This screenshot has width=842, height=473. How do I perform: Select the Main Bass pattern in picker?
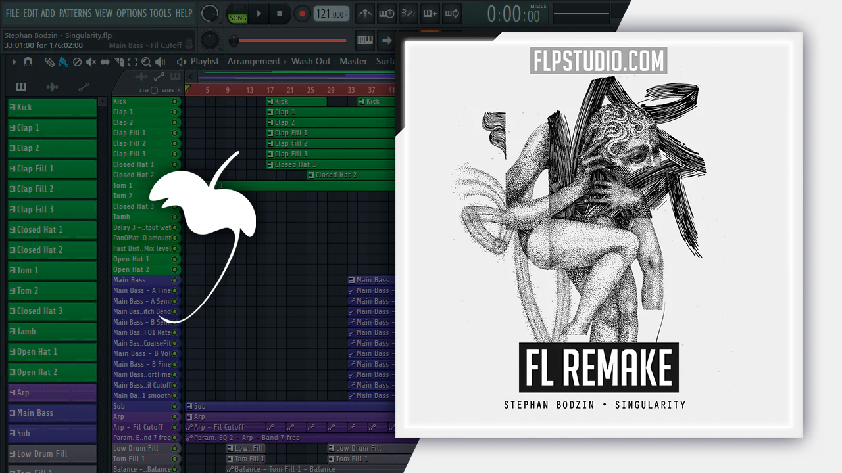(x=52, y=413)
